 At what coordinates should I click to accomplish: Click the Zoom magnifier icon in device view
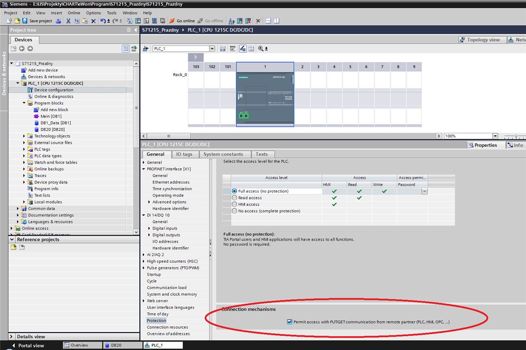click(x=260, y=49)
